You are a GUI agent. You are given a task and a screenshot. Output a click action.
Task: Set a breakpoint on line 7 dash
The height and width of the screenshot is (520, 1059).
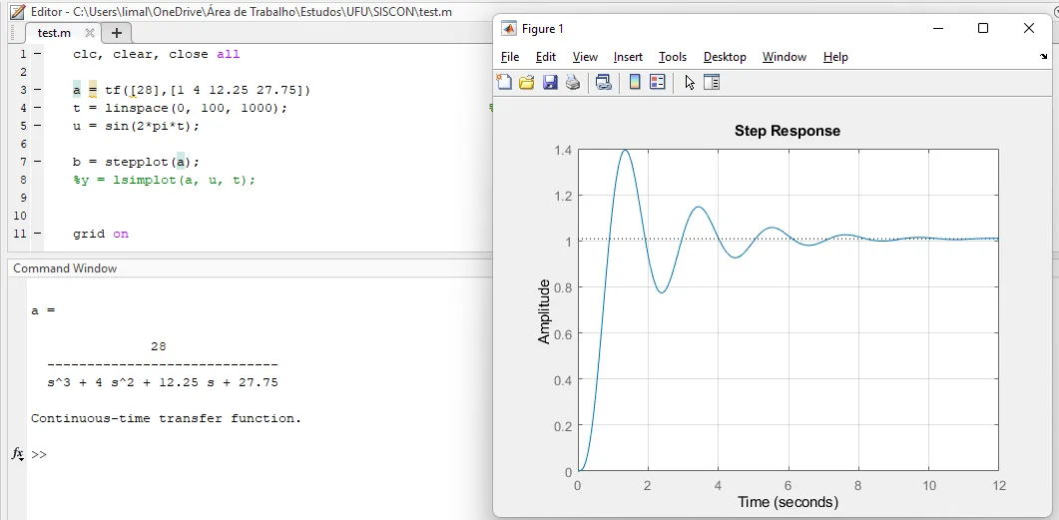tap(37, 162)
